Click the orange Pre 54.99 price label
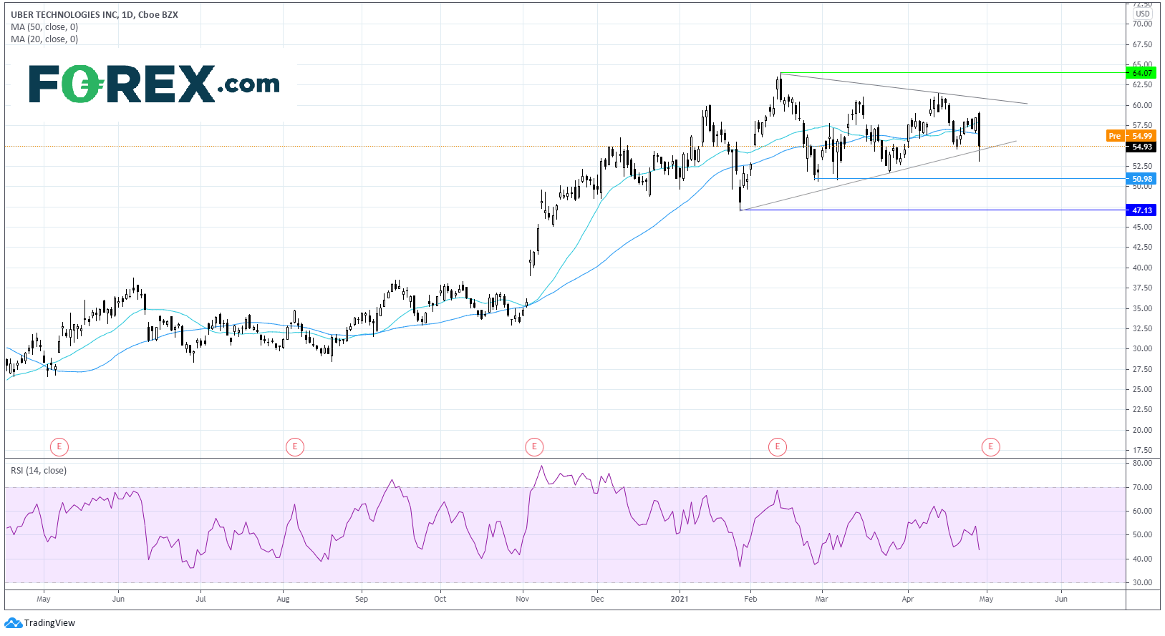1165x636 pixels. 1131,136
